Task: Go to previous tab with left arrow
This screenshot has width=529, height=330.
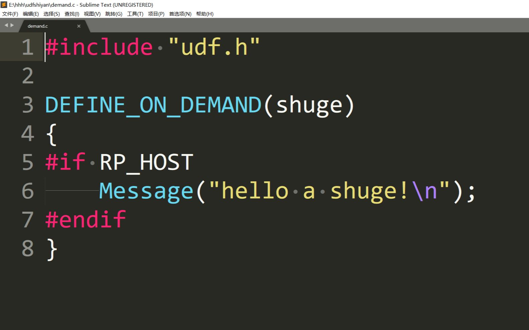Action: pos(6,25)
